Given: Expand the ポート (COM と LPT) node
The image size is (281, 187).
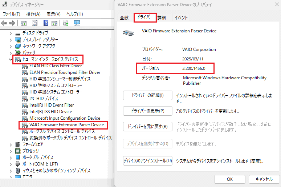Looking at the screenshot, I should point(11,164).
